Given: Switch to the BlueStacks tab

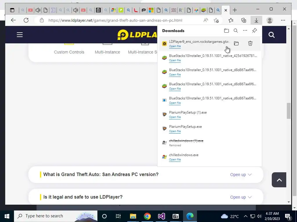Looking at the screenshot, I should [x=203, y=10].
